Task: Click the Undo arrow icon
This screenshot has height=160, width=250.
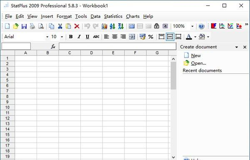Action: tap(87, 26)
